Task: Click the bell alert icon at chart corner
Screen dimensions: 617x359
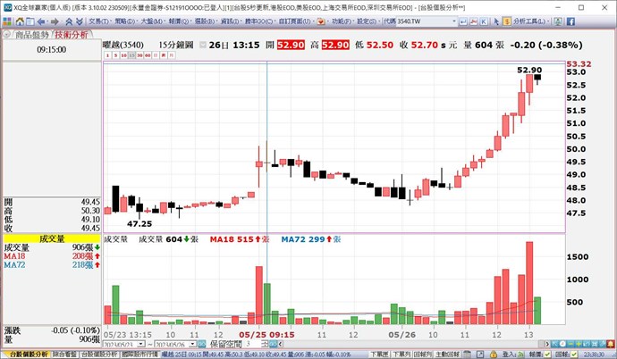Action: [x=611, y=344]
